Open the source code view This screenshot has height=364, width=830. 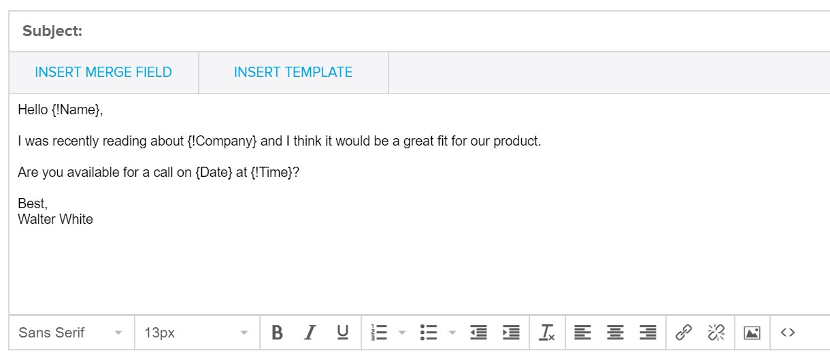click(x=788, y=333)
